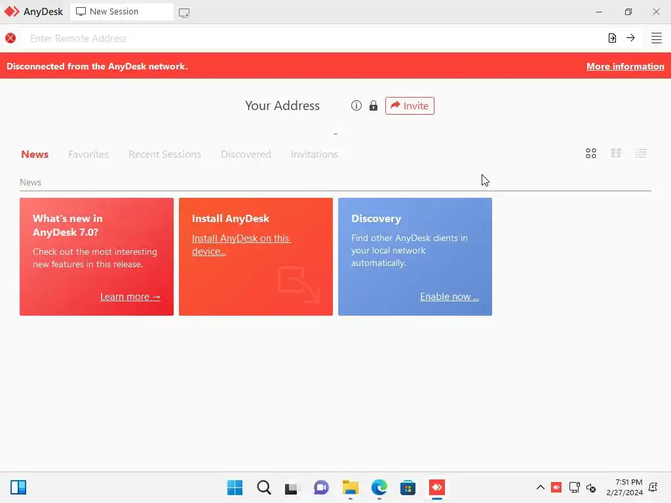Screen dimensions: 671x503
Task: Open the Windows Start menu
Action: 235,487
